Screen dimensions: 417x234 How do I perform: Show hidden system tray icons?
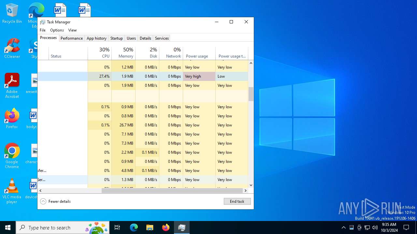pyautogui.click(x=343, y=227)
